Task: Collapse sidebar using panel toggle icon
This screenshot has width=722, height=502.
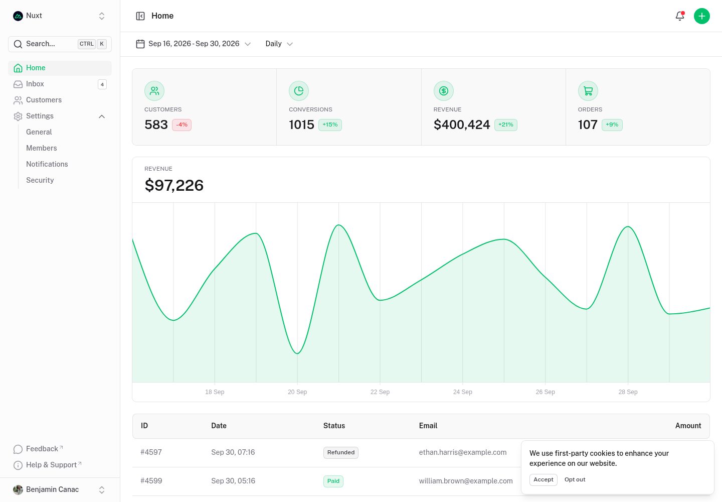Action: (140, 16)
